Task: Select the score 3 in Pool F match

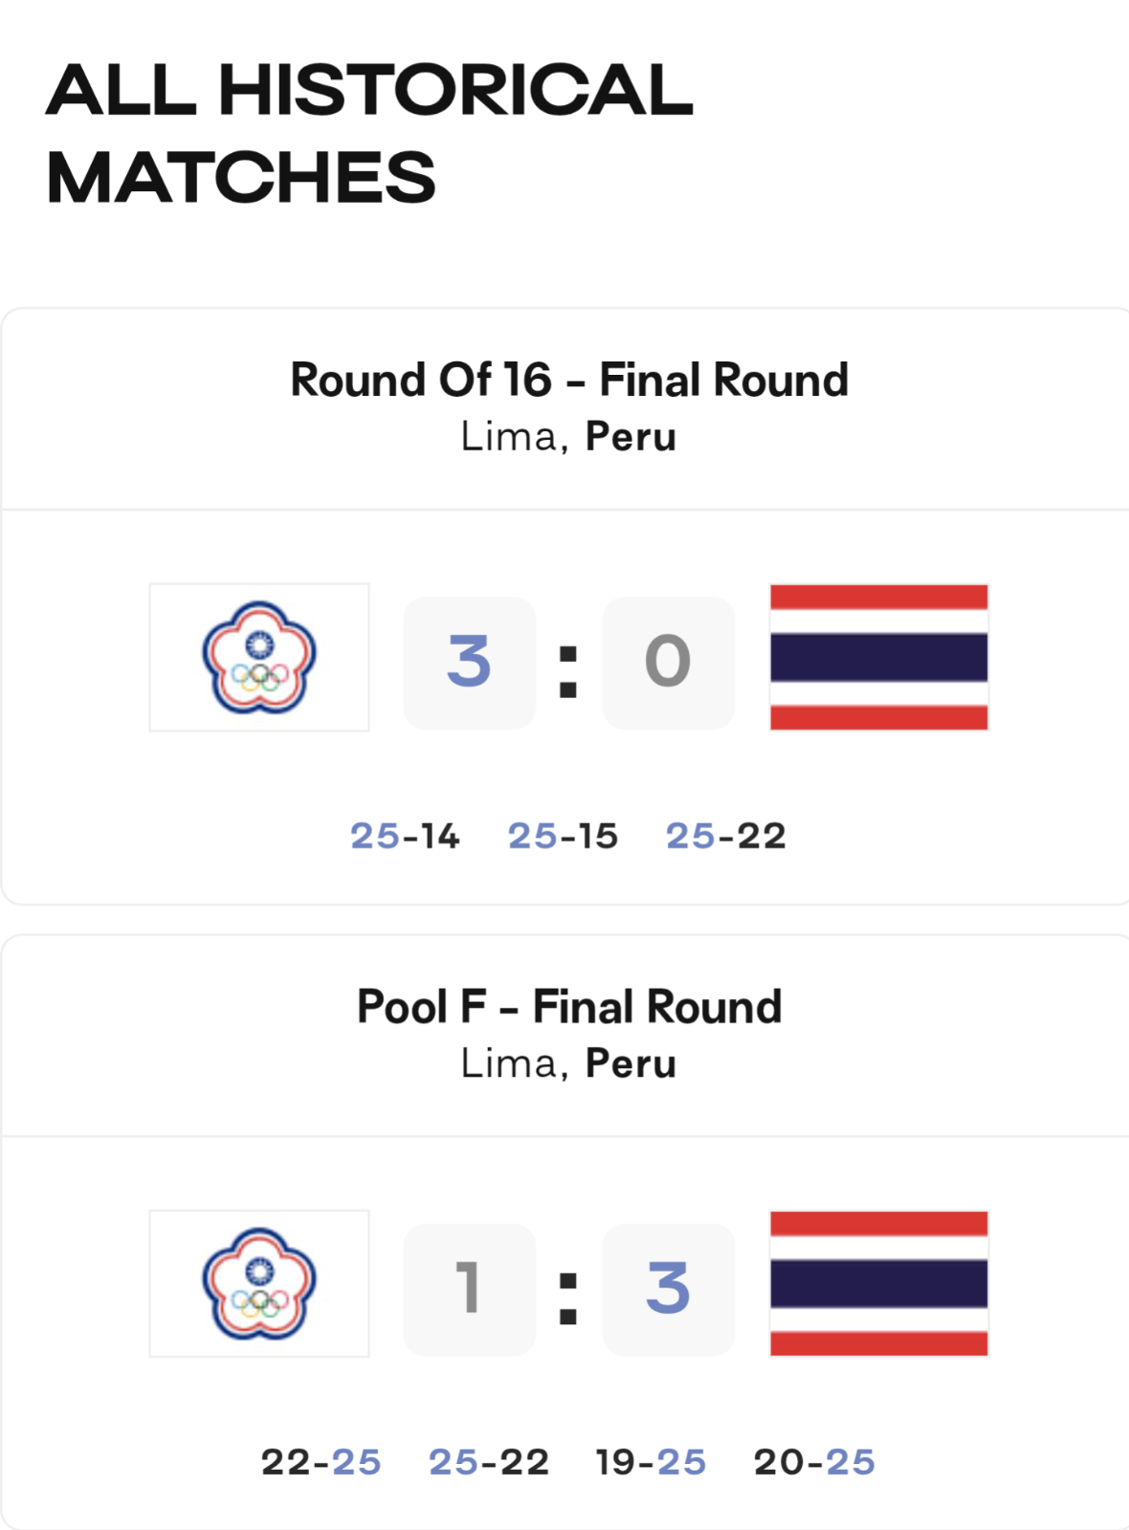Action: click(669, 1289)
